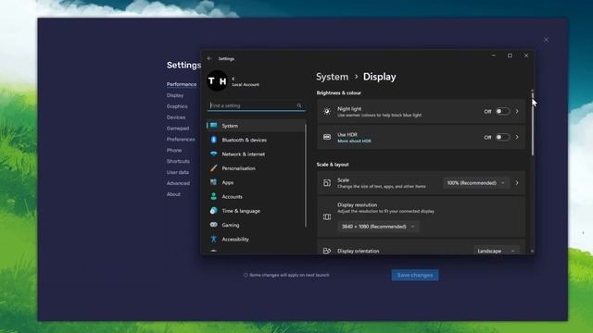Open Bluetooth & devices settings

point(256,140)
